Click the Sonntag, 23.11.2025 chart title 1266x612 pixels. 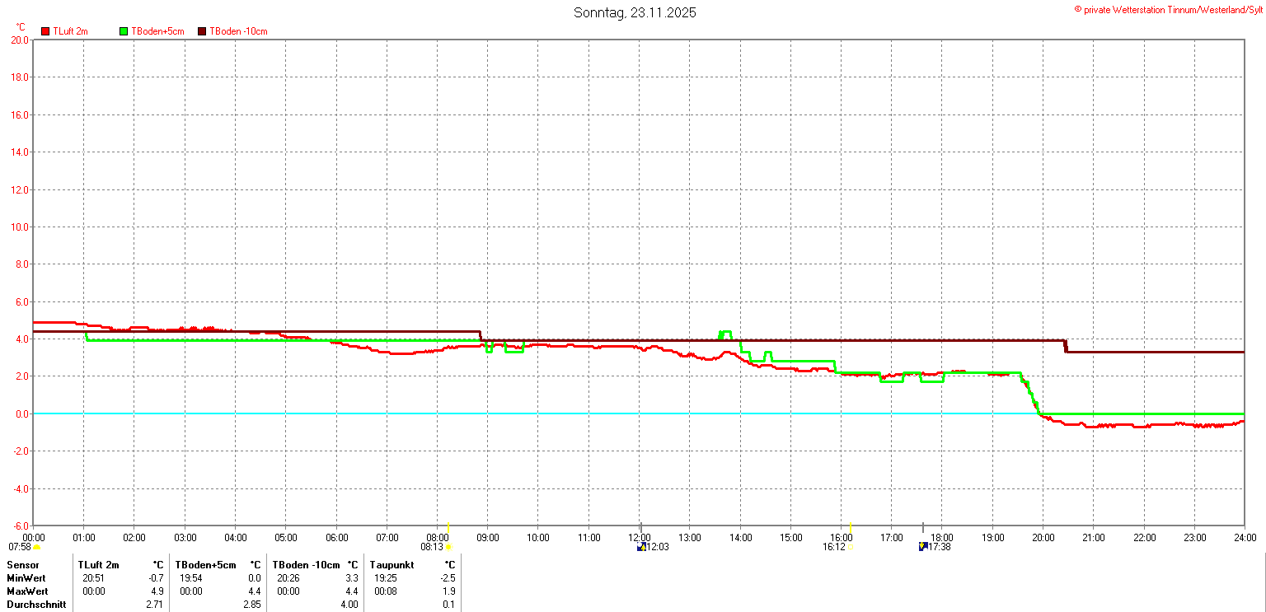coord(635,13)
